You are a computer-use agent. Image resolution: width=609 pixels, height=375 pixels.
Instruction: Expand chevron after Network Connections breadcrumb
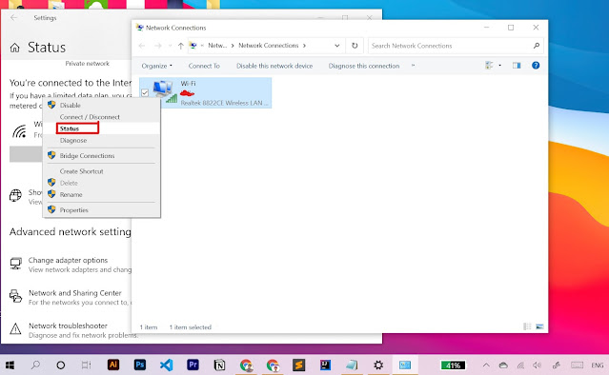304,46
